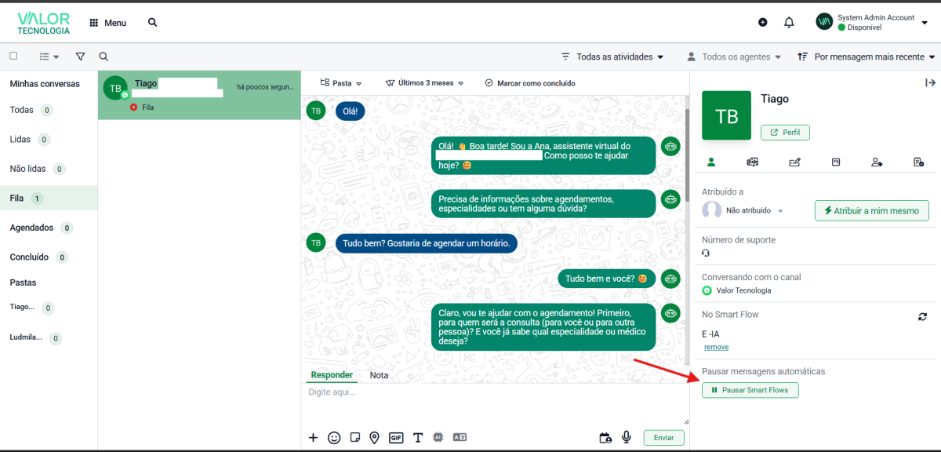Image resolution: width=941 pixels, height=452 pixels.
Task: Click the location pin icon
Action: click(374, 438)
